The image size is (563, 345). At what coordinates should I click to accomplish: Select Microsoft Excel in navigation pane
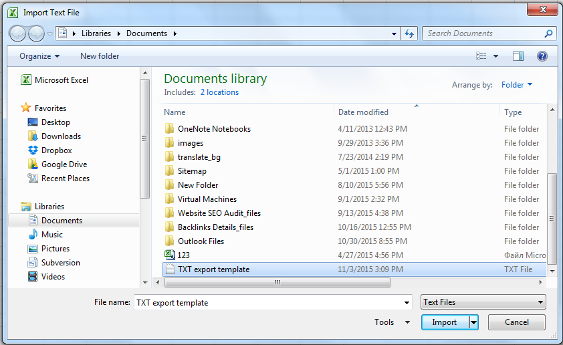[x=55, y=80]
